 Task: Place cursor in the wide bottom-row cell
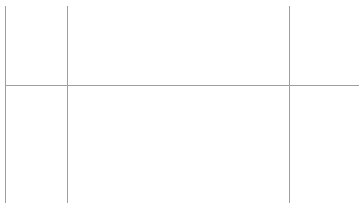178,157
